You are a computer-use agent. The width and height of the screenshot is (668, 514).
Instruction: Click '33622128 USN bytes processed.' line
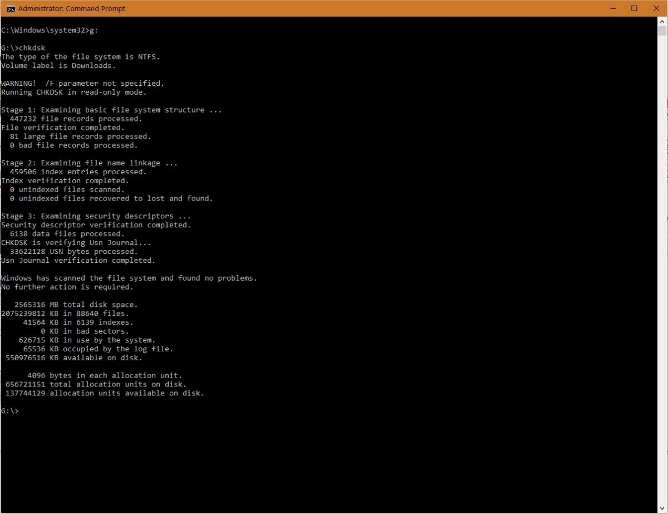pos(74,252)
